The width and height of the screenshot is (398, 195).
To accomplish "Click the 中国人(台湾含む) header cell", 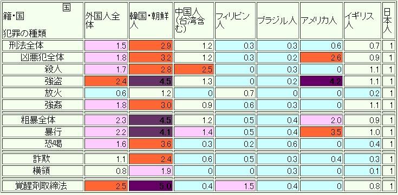I will (x=194, y=21).
